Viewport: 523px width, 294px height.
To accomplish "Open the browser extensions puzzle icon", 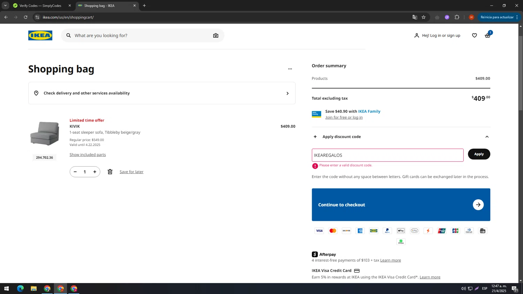I will tap(457, 17).
